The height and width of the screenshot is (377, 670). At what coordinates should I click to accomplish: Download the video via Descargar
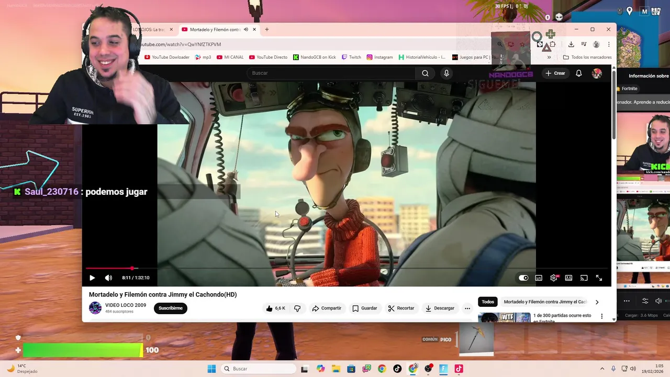click(x=440, y=308)
